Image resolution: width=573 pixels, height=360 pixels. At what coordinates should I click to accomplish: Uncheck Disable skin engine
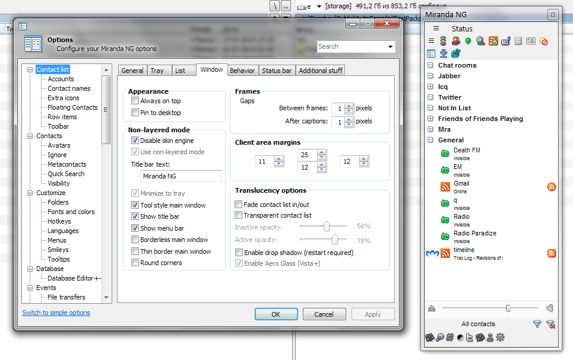click(x=135, y=140)
